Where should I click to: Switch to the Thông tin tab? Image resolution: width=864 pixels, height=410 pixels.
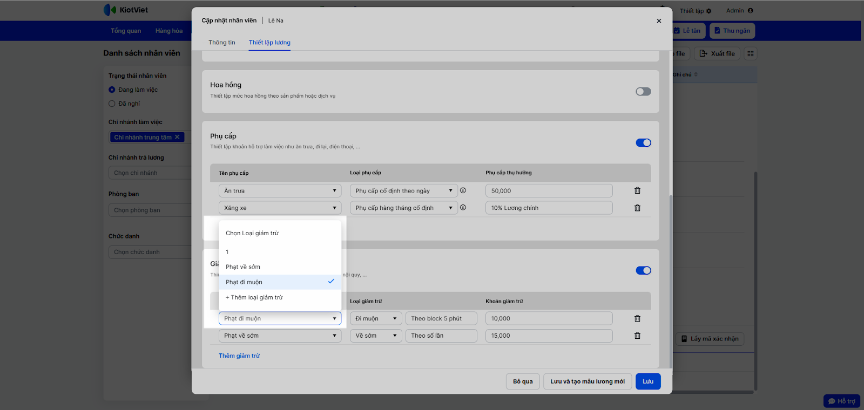(x=222, y=43)
